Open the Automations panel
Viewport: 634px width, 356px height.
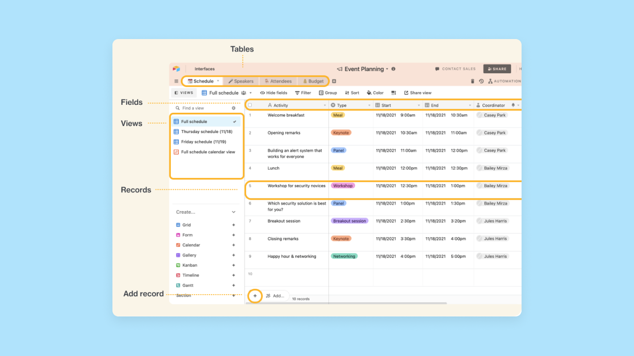(x=506, y=81)
